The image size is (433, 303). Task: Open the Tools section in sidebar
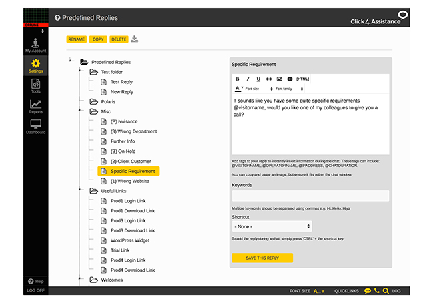[x=35, y=87]
